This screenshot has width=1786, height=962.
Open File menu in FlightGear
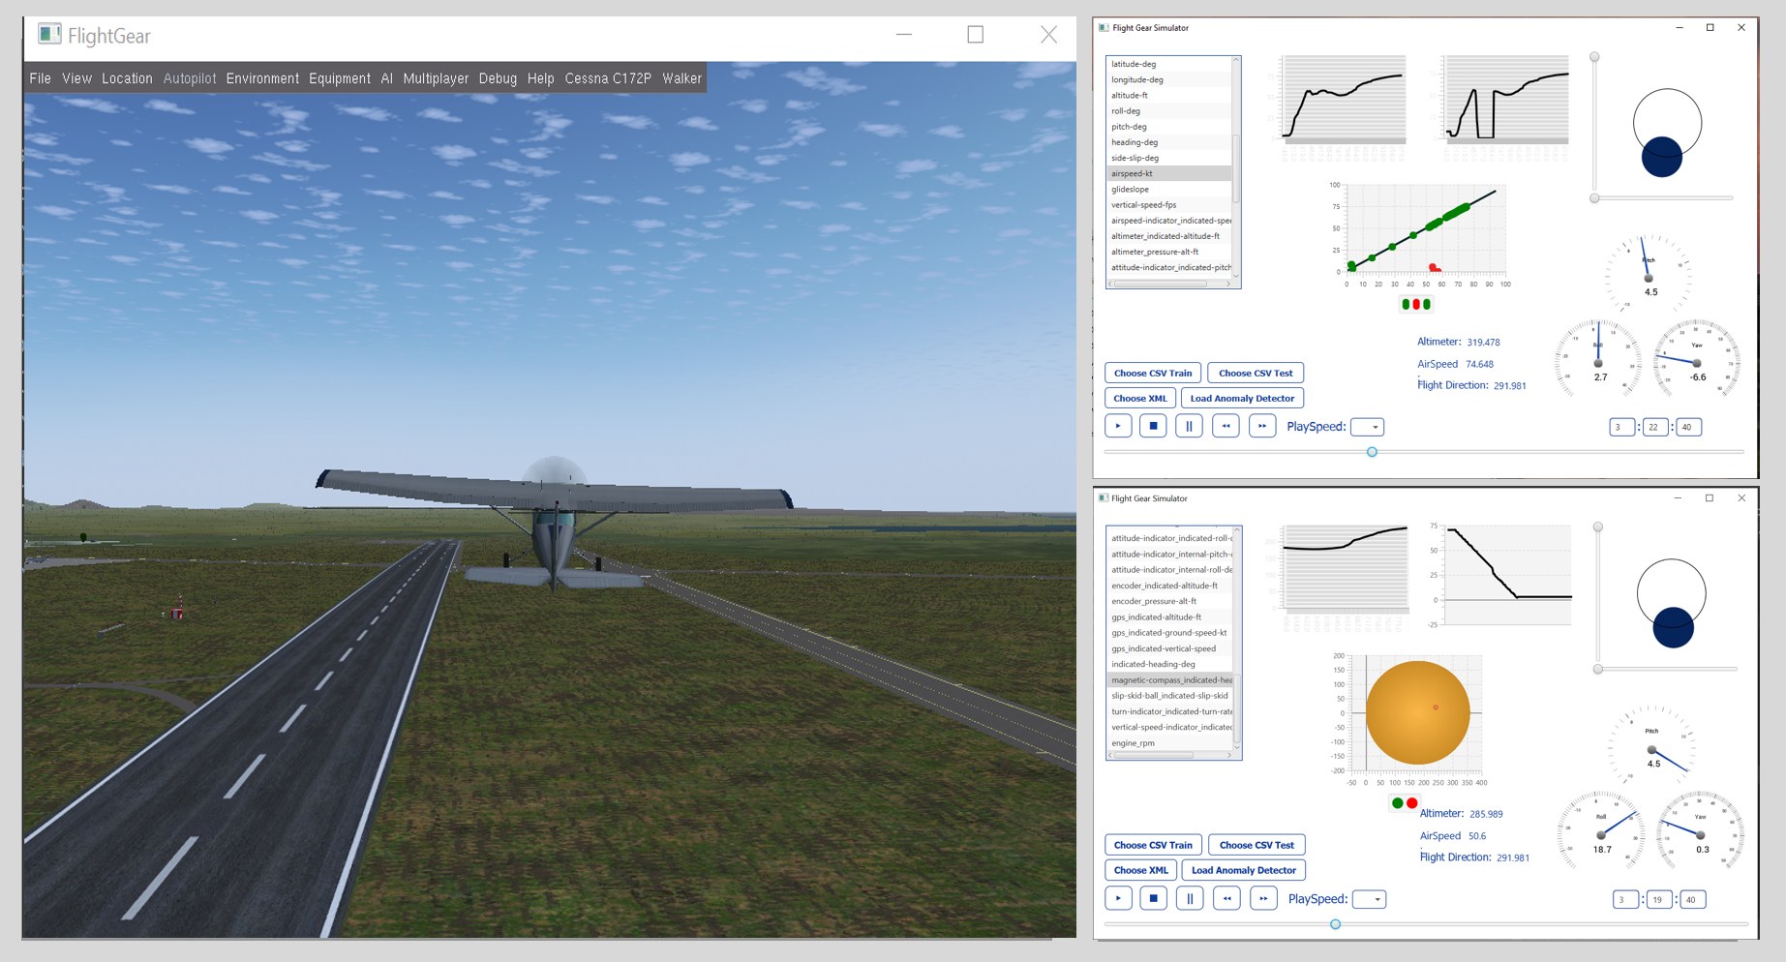click(40, 78)
